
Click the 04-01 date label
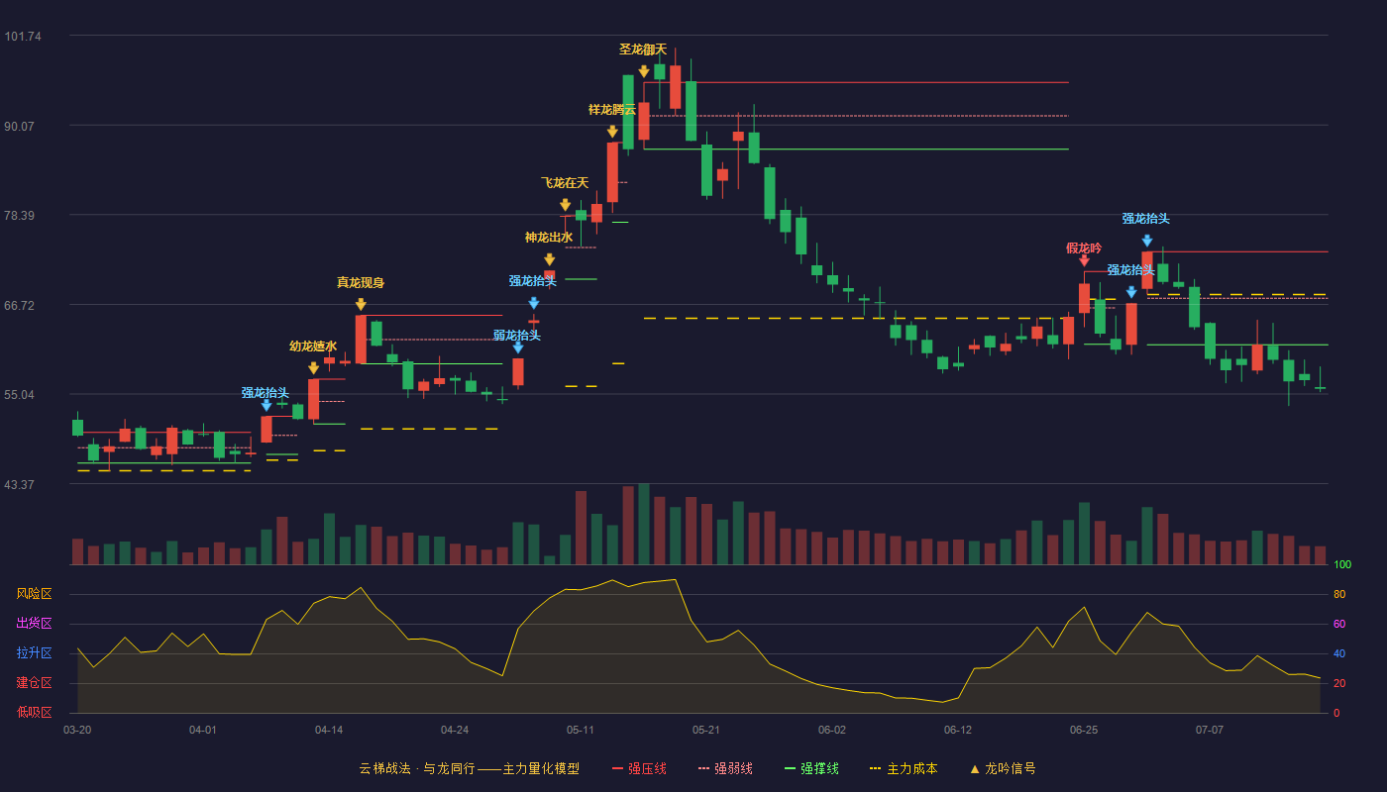(203, 730)
